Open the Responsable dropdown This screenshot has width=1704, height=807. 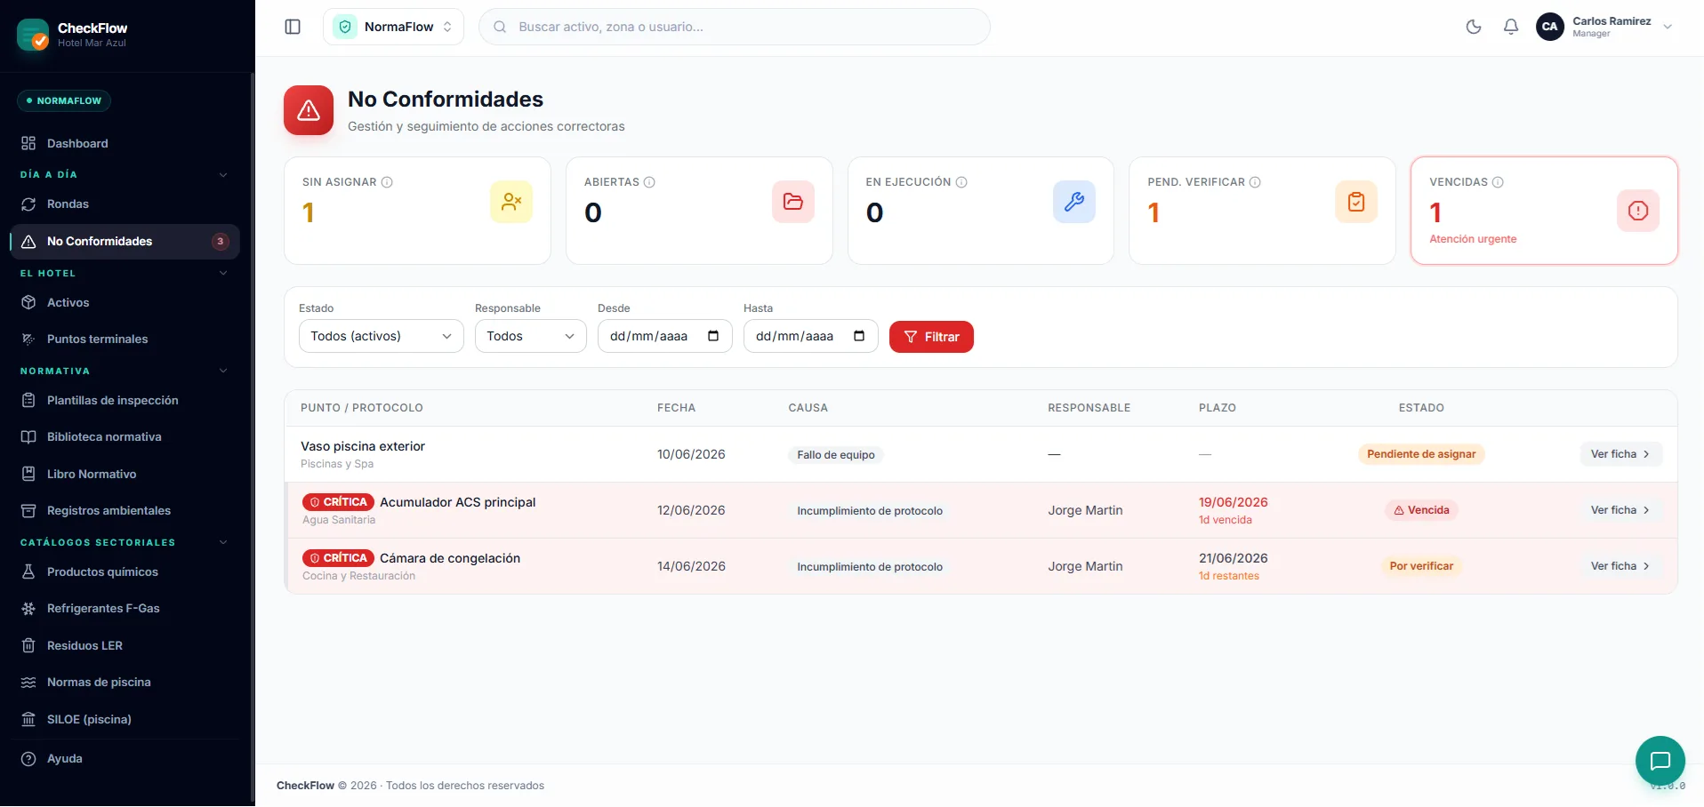[x=530, y=336]
